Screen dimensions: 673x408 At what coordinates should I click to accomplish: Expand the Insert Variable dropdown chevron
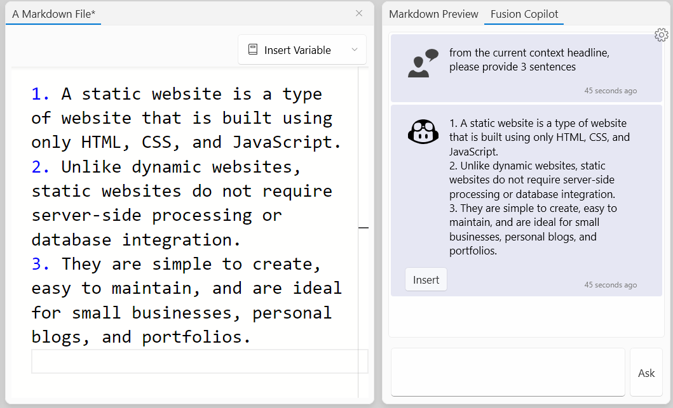pos(355,50)
